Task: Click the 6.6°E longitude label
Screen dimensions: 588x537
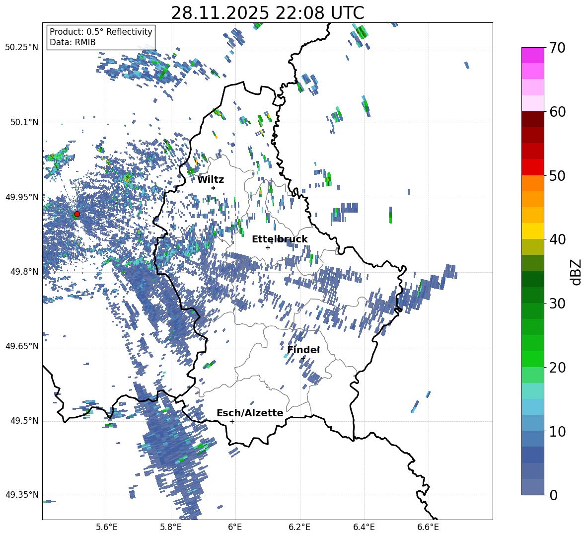Action: 428,527
